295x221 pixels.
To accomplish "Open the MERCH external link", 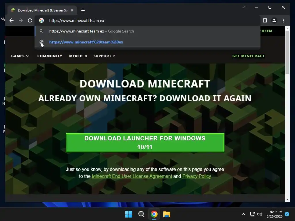I will coord(78,56).
